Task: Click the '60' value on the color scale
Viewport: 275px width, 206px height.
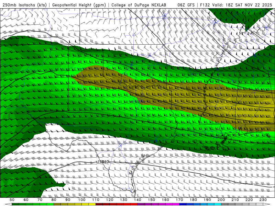Action: click(26, 200)
